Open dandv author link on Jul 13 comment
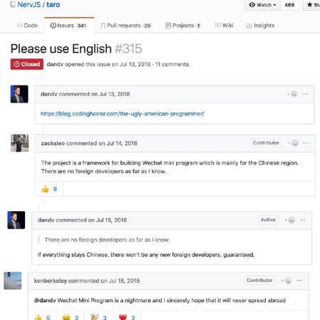Image resolution: width=320 pixels, height=320 pixels. [x=49, y=94]
